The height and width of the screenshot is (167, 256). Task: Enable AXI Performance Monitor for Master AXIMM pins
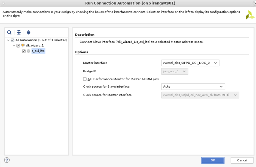coord(84,79)
